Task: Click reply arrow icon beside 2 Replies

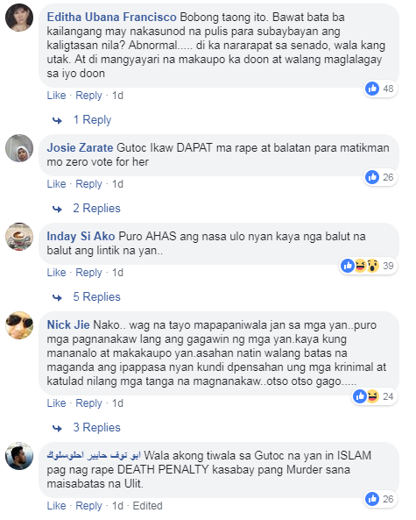Action: [57, 209]
